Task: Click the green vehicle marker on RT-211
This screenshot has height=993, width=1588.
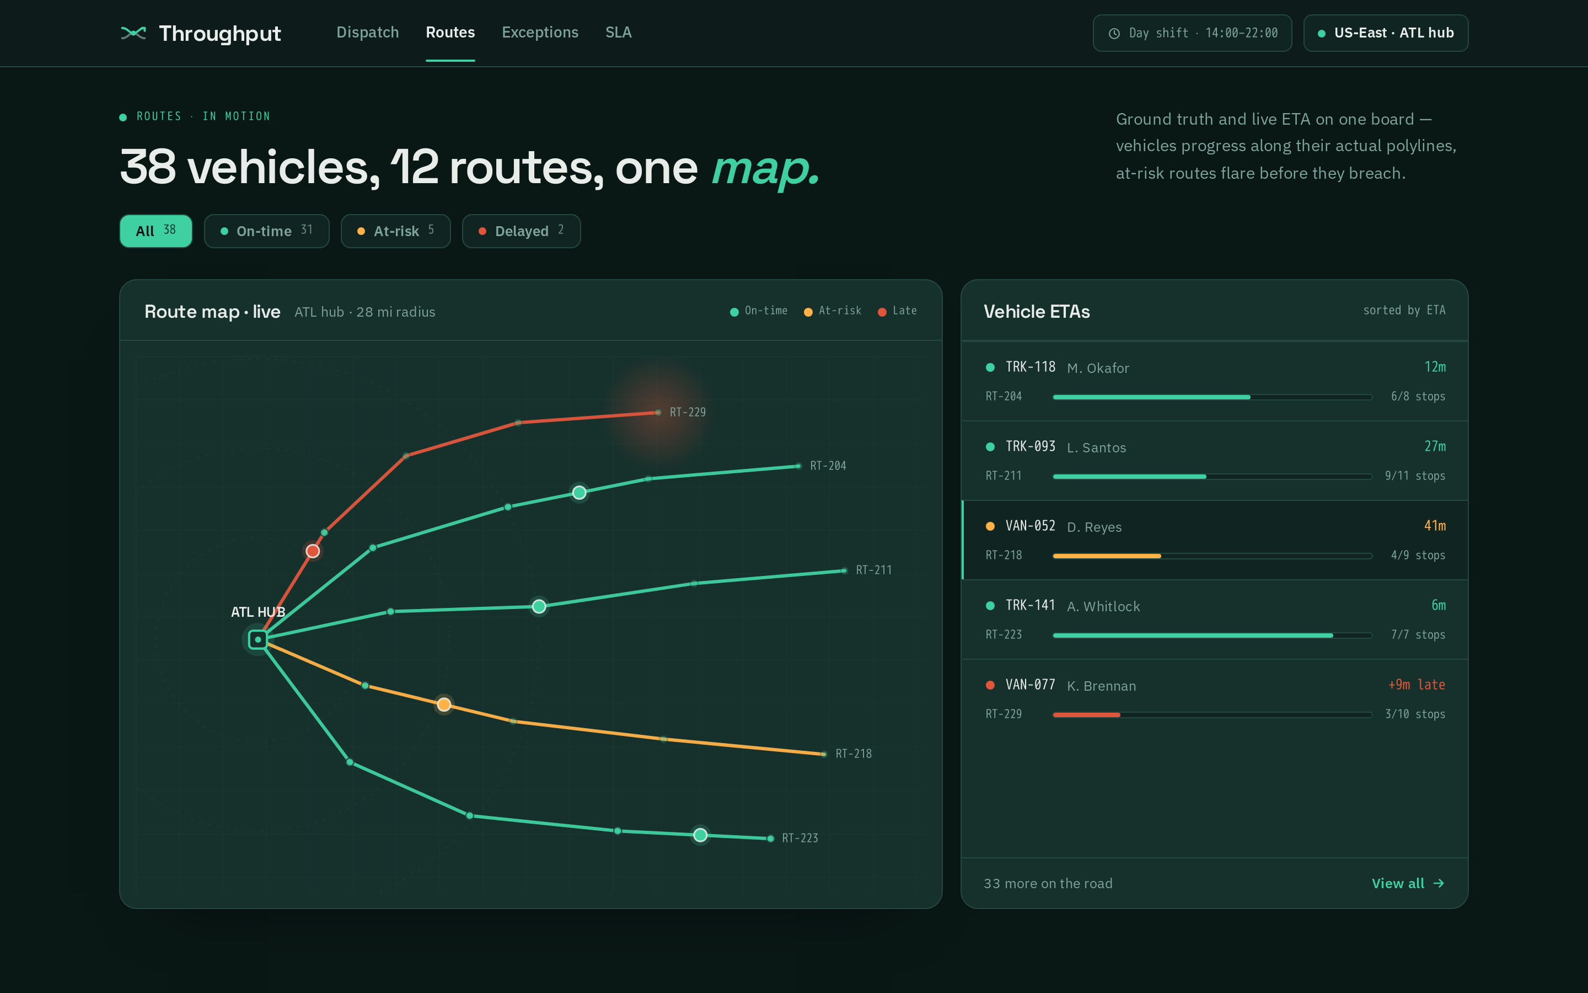Action: pyautogui.click(x=539, y=606)
